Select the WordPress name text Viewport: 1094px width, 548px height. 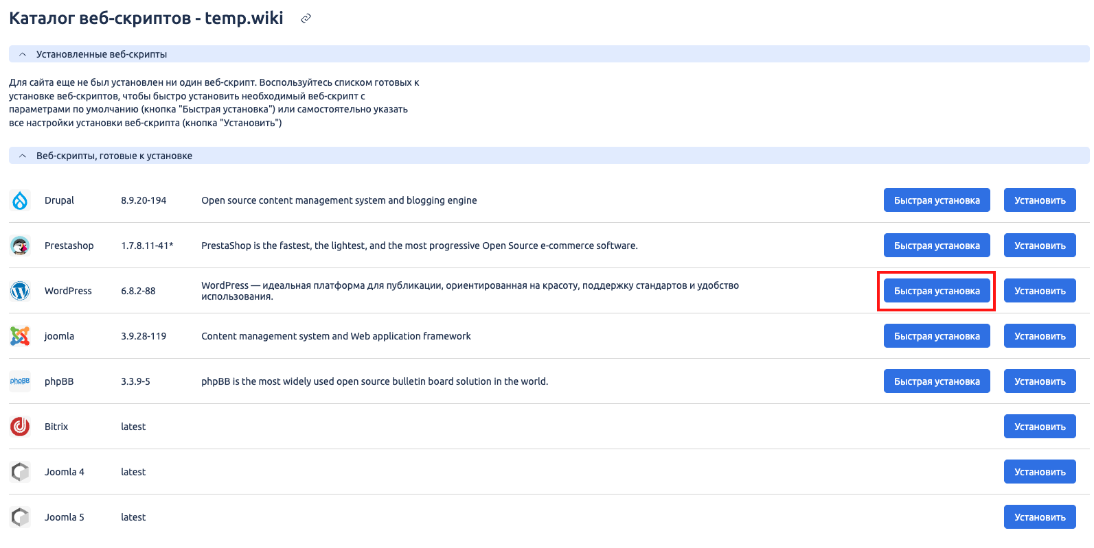[68, 291]
